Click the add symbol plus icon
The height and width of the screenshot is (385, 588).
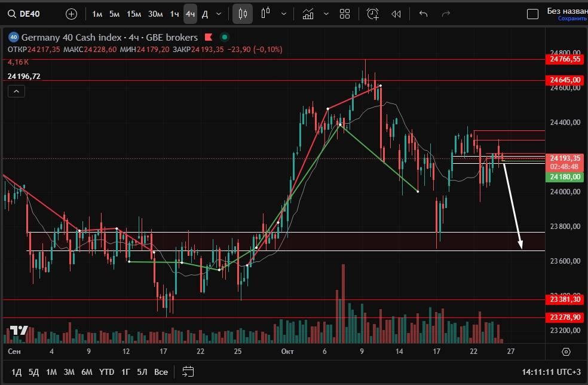(71, 14)
